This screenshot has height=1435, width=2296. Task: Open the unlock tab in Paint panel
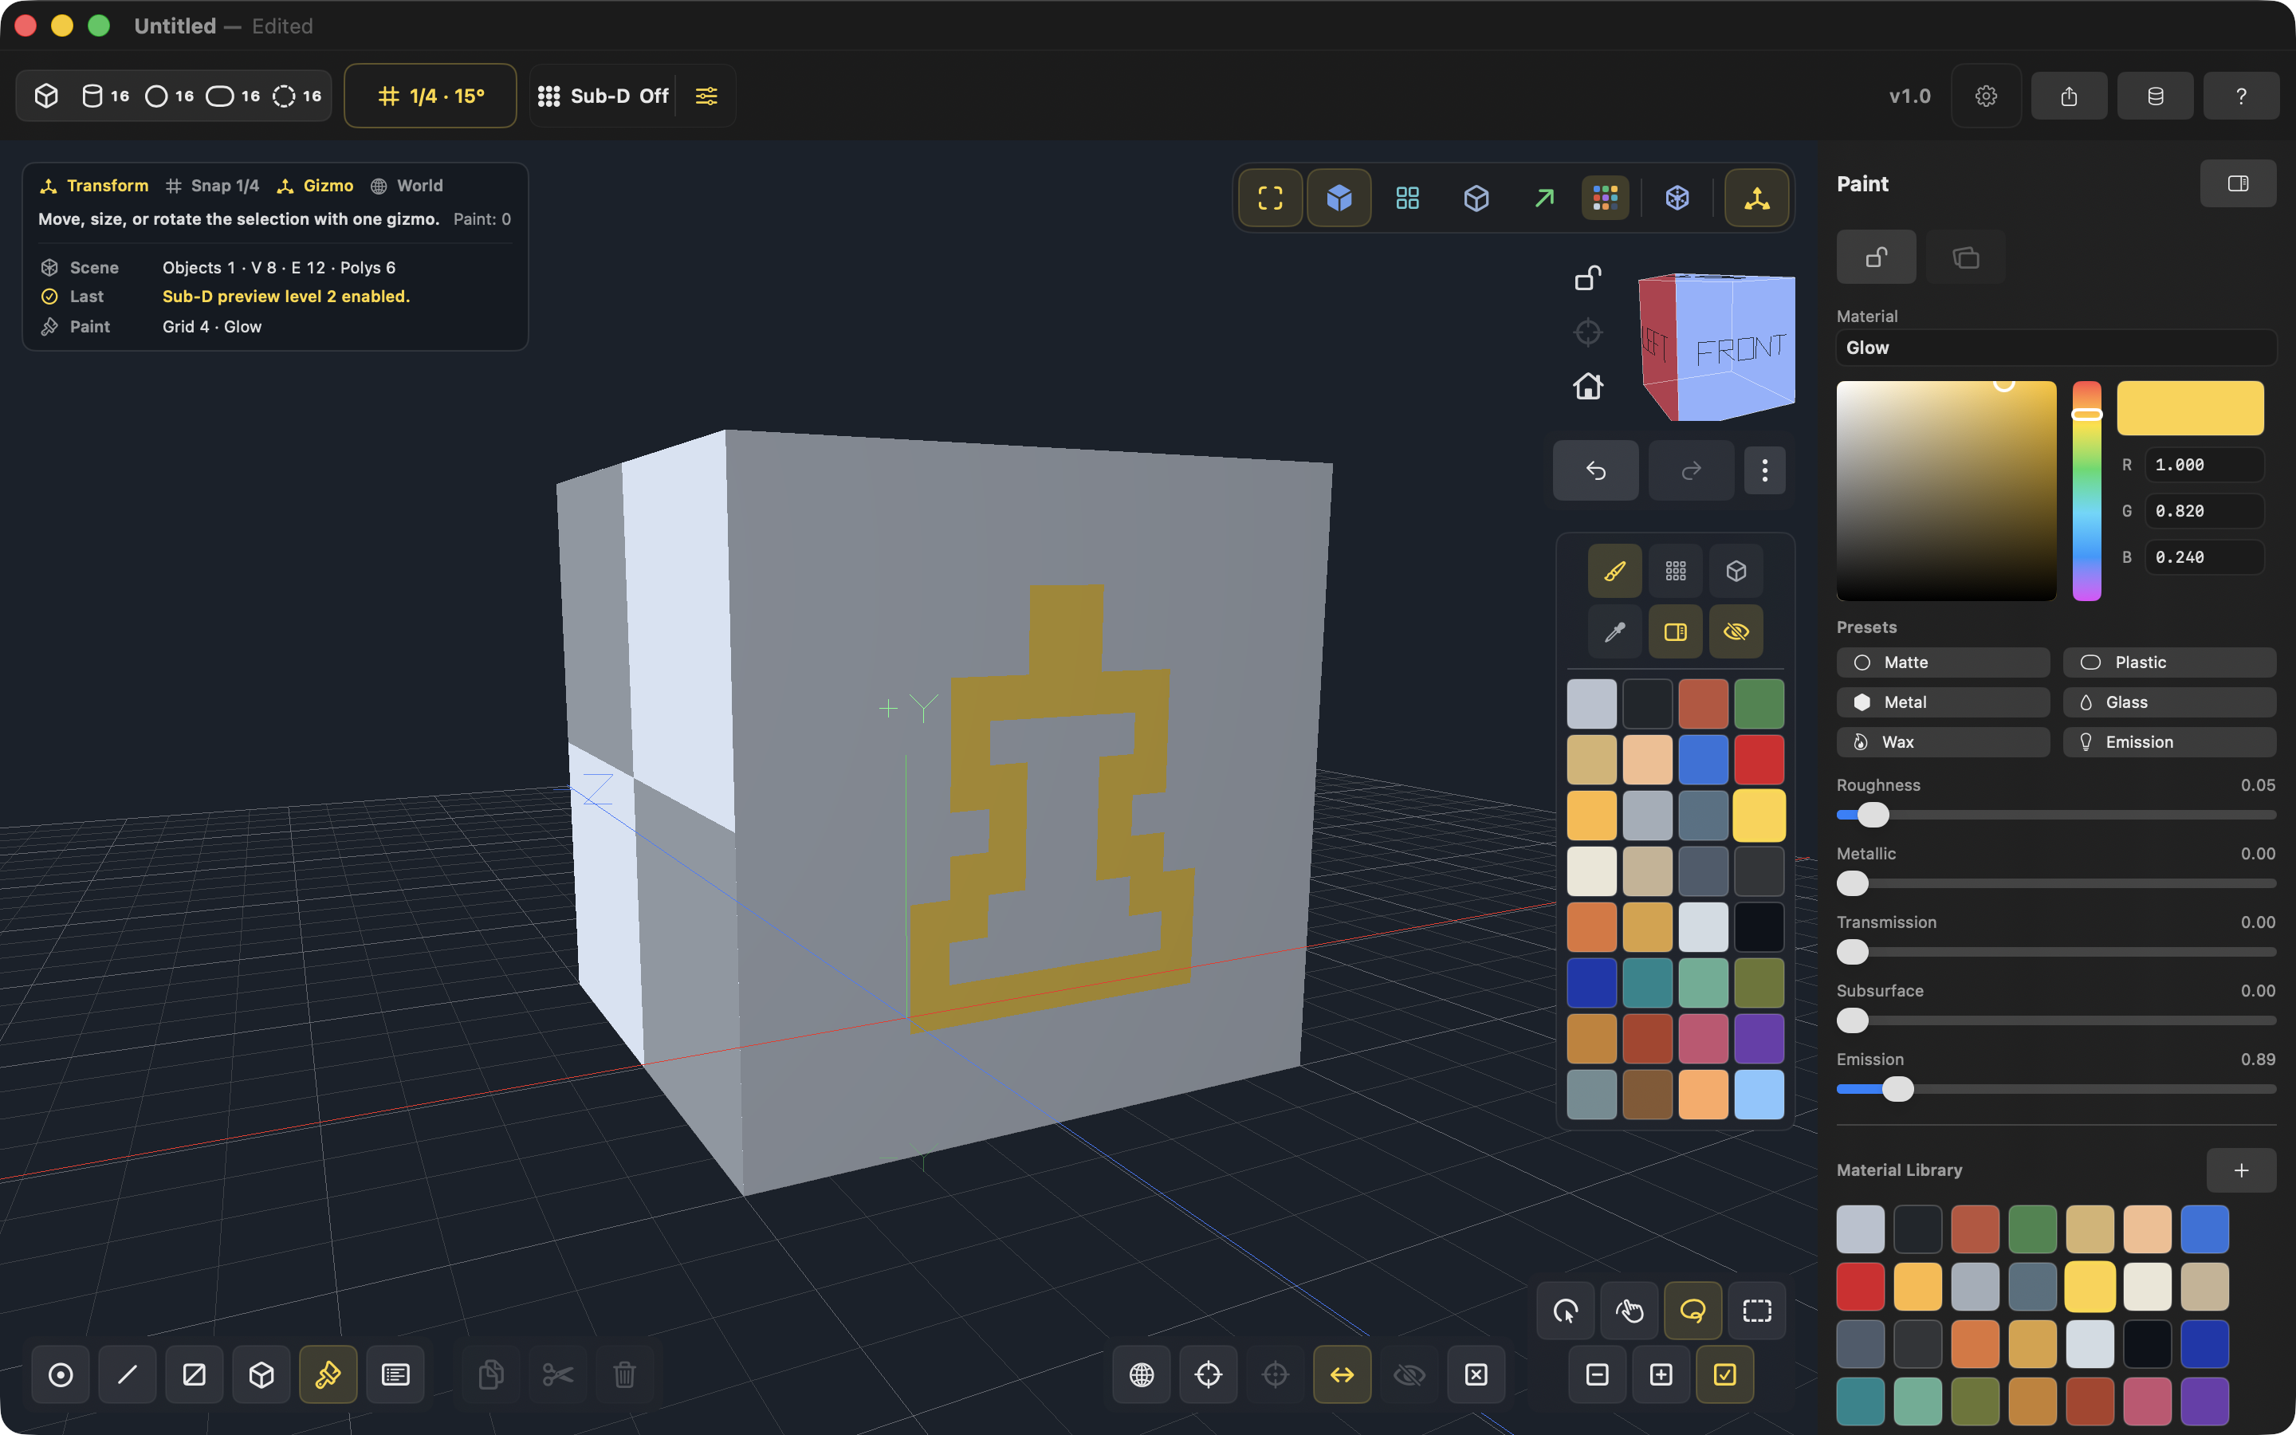1876,258
